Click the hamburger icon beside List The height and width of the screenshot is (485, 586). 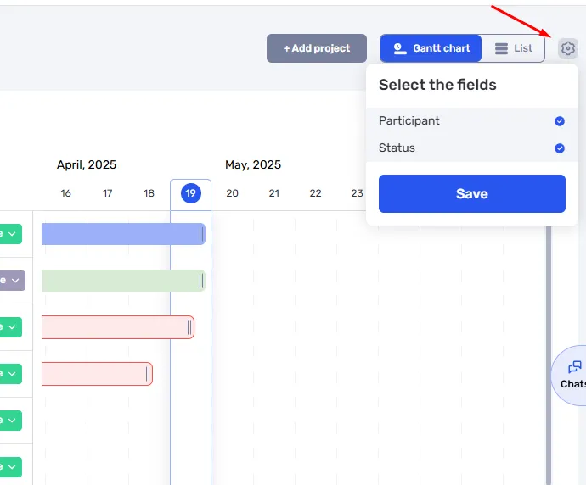(x=501, y=48)
